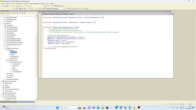Expand the КассыОрганизации tree node

[3, 17]
